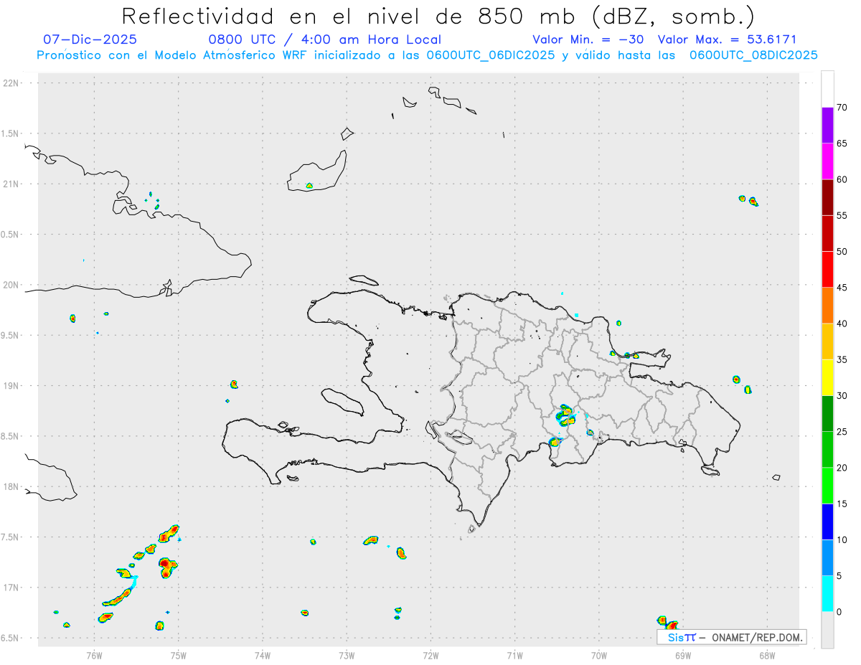Screen dimensions: 861x665
Task: Click the '73W' longitude label
Action: pos(347,655)
